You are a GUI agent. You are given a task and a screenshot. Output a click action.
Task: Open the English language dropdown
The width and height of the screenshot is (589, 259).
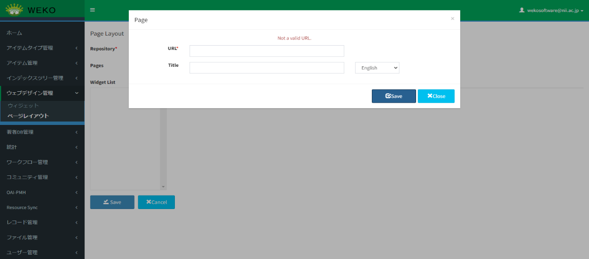377,68
